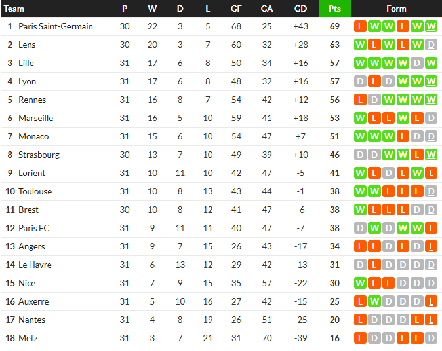Open Marseille team link
Screen dimensions: 442x351
click(x=36, y=118)
